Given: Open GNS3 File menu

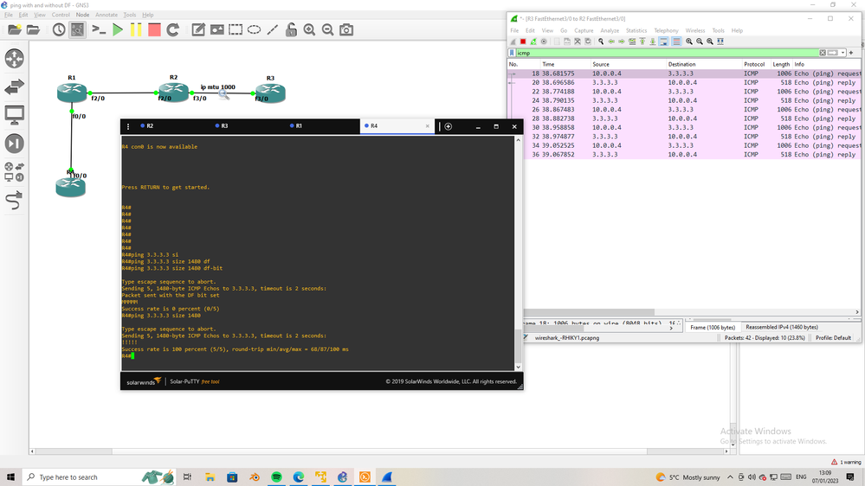Looking at the screenshot, I should [x=9, y=15].
